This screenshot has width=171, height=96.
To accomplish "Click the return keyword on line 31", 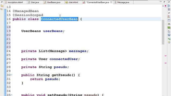I will 37,79.
